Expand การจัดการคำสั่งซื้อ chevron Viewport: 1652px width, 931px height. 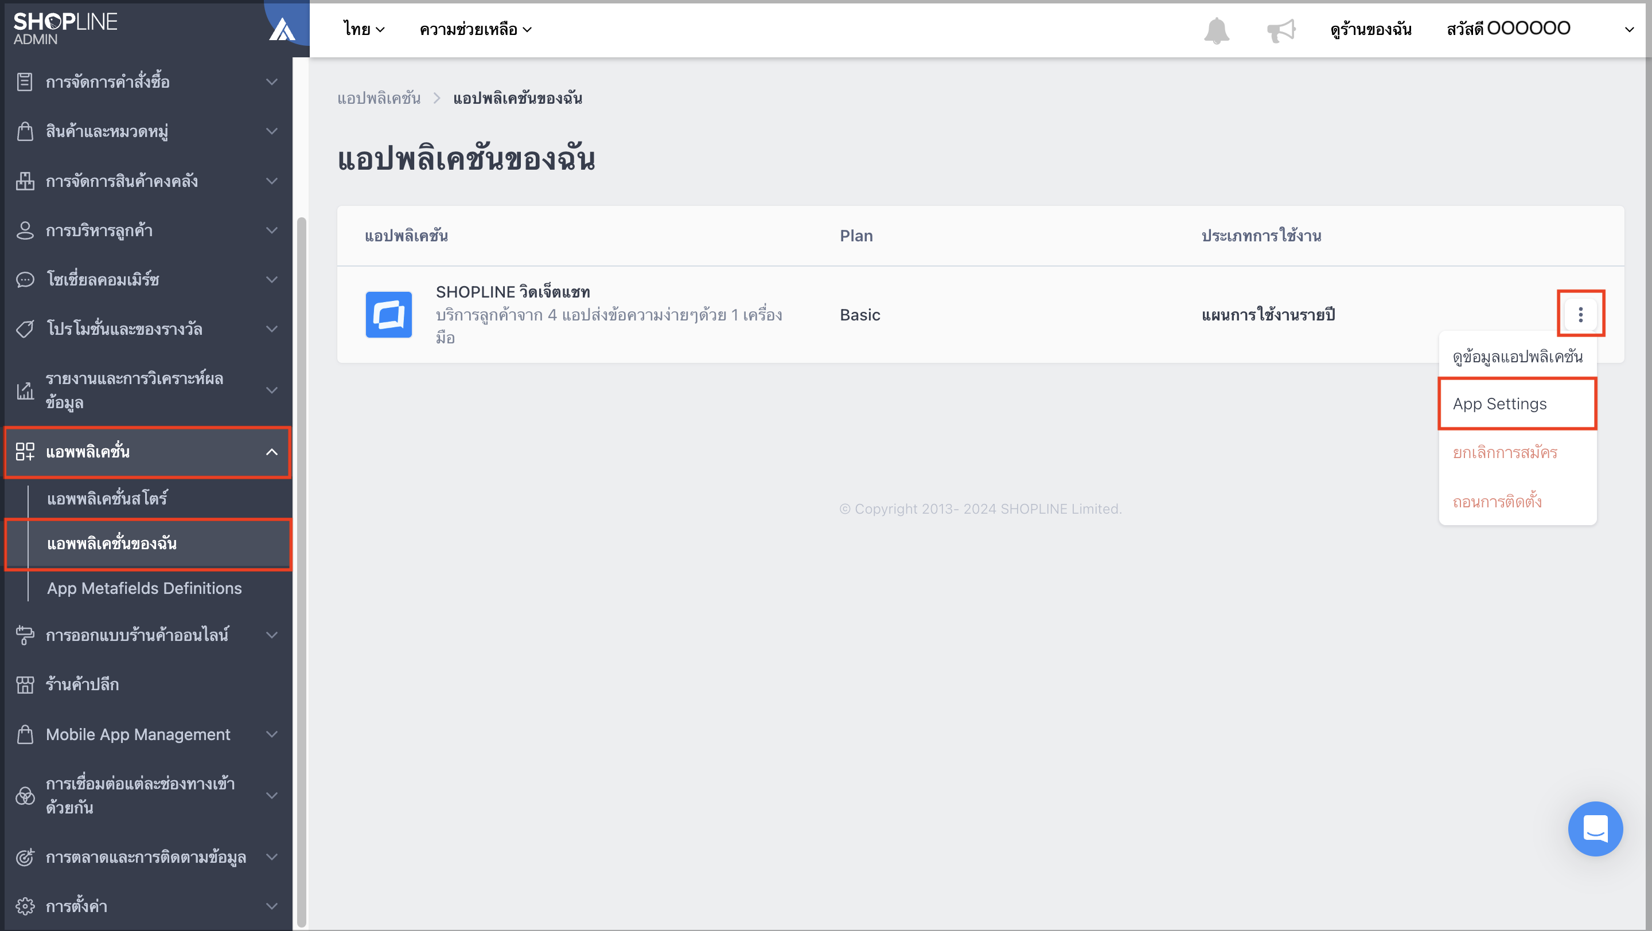(x=272, y=82)
